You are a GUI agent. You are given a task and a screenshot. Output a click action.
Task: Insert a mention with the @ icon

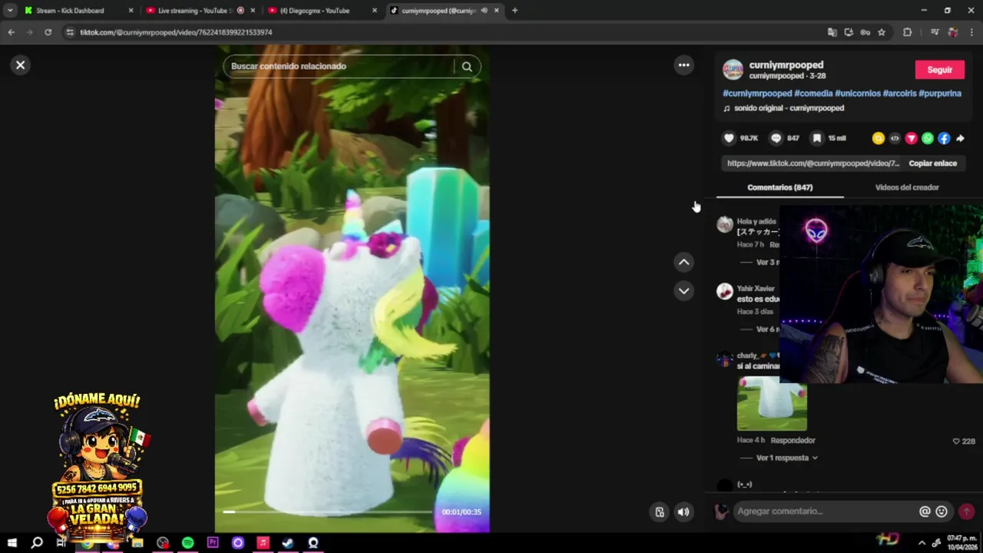pyautogui.click(x=925, y=512)
